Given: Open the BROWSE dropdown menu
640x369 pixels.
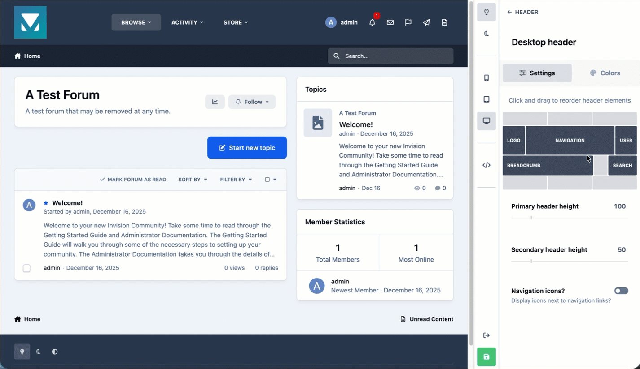Looking at the screenshot, I should pos(136,22).
